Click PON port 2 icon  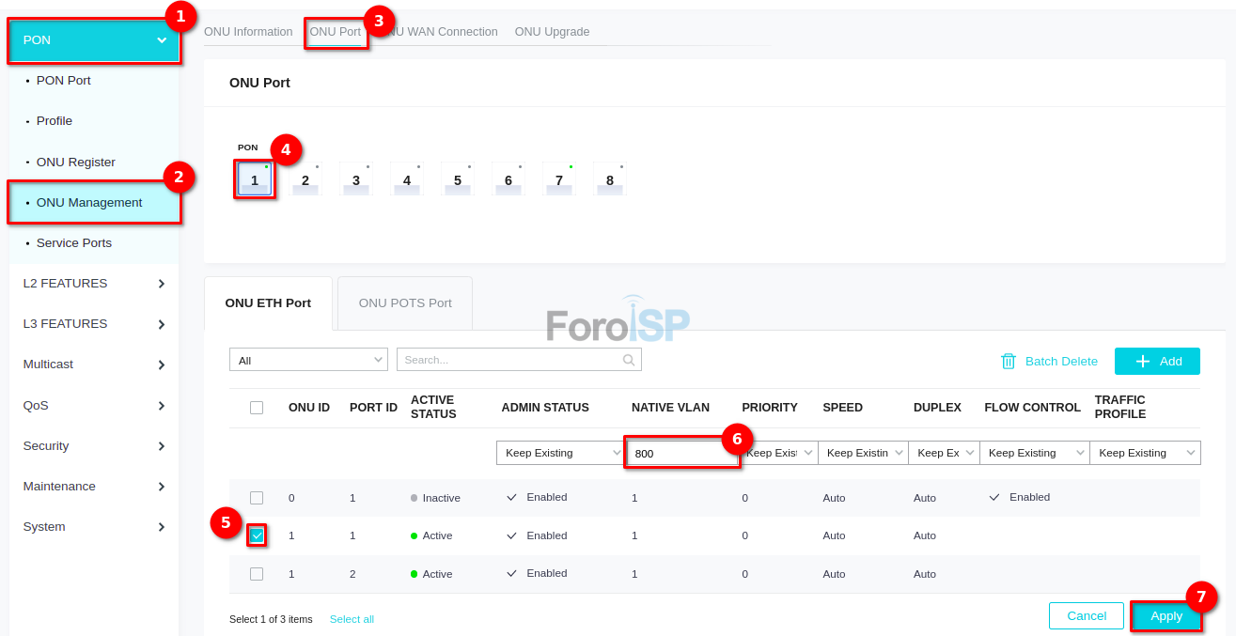pyautogui.click(x=305, y=179)
